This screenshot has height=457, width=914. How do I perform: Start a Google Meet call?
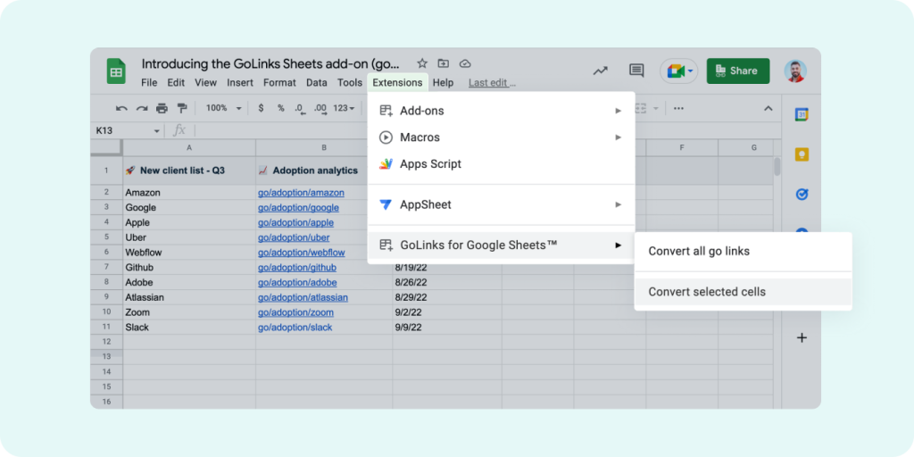click(x=675, y=71)
